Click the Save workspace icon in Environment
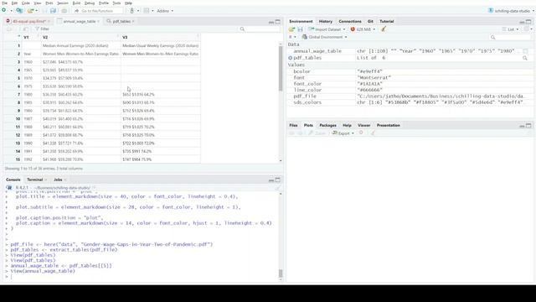This screenshot has width=536, height=302. 300,29
